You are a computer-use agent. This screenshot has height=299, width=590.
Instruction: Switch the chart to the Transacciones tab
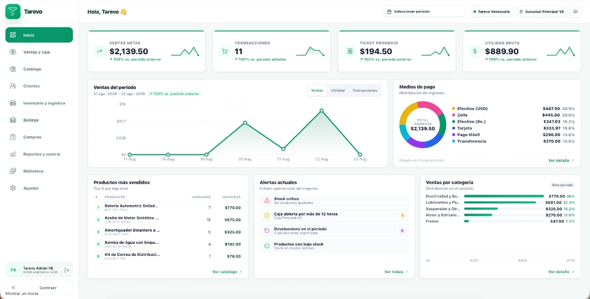[x=365, y=90]
